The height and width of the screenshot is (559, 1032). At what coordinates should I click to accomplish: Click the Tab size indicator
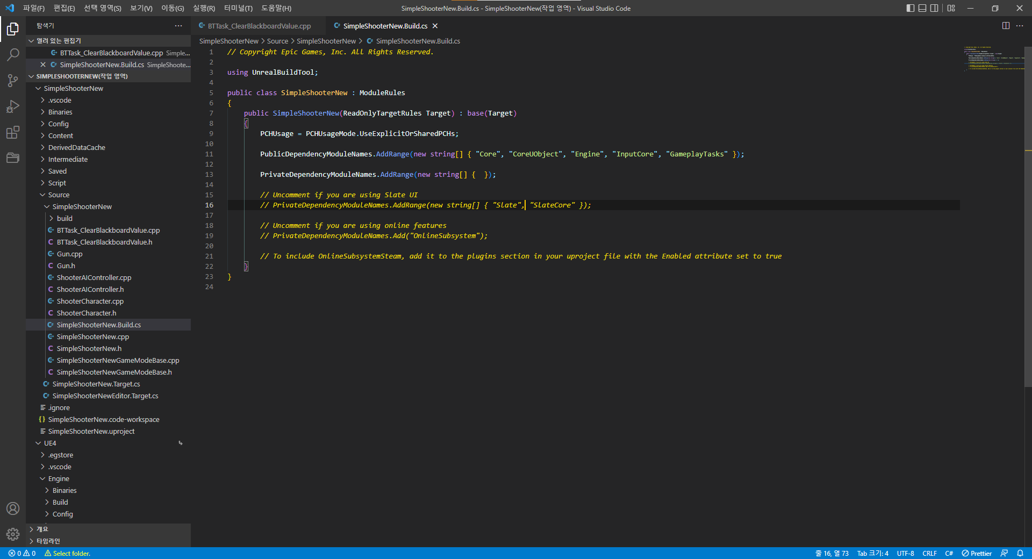872,553
